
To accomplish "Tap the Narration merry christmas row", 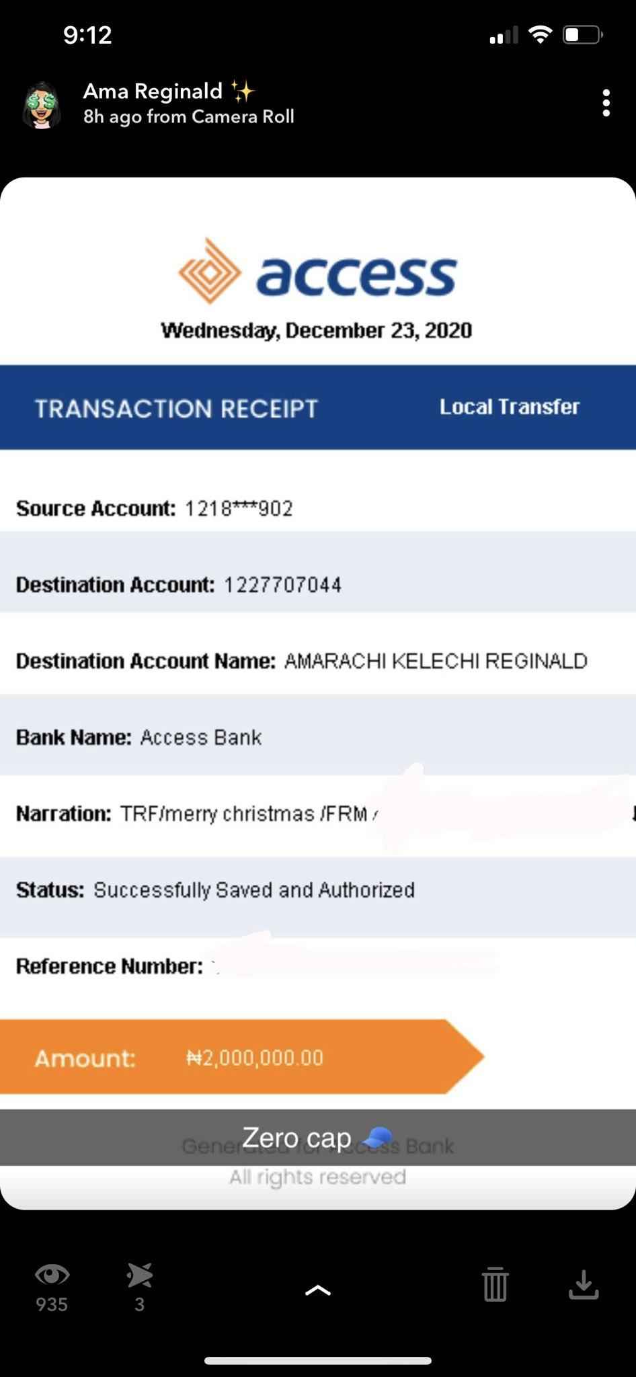I will [x=318, y=814].
